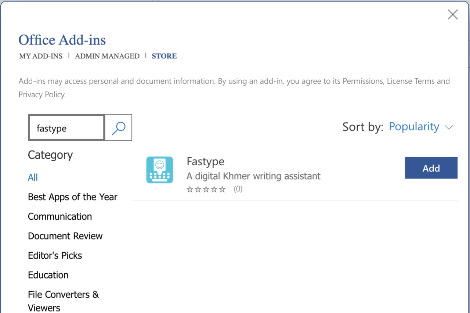Click the magnifying glass search icon
Viewport: 470px width, 313px height.
point(118,128)
